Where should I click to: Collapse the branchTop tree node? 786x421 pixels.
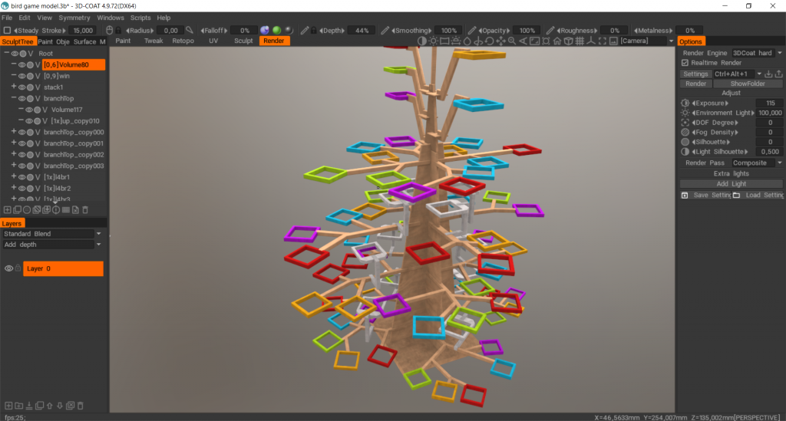(x=14, y=98)
